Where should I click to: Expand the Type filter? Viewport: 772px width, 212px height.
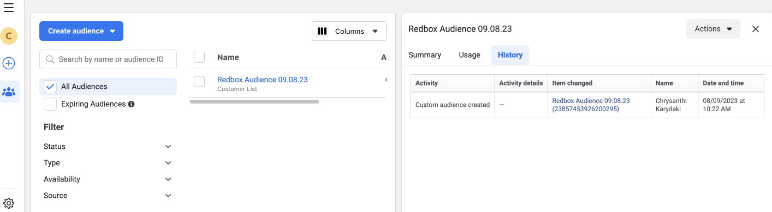(x=108, y=163)
